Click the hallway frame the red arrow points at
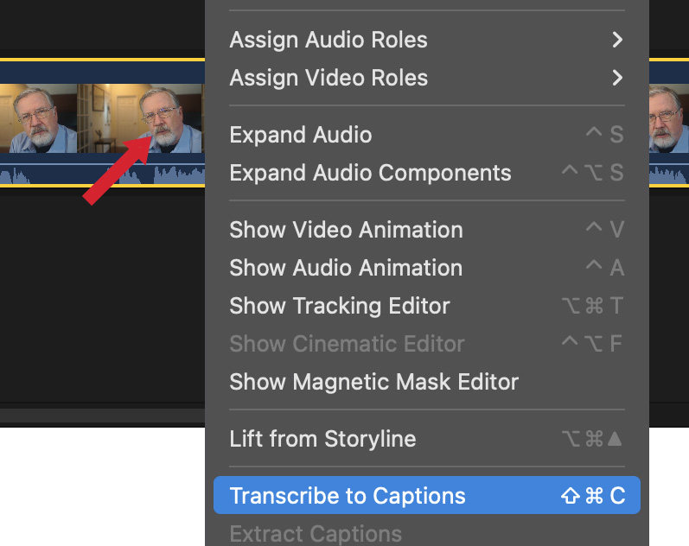 pos(169,117)
